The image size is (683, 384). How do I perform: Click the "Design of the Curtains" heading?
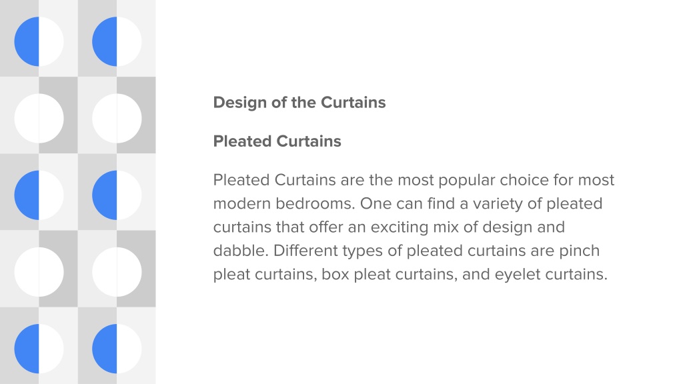[299, 103]
